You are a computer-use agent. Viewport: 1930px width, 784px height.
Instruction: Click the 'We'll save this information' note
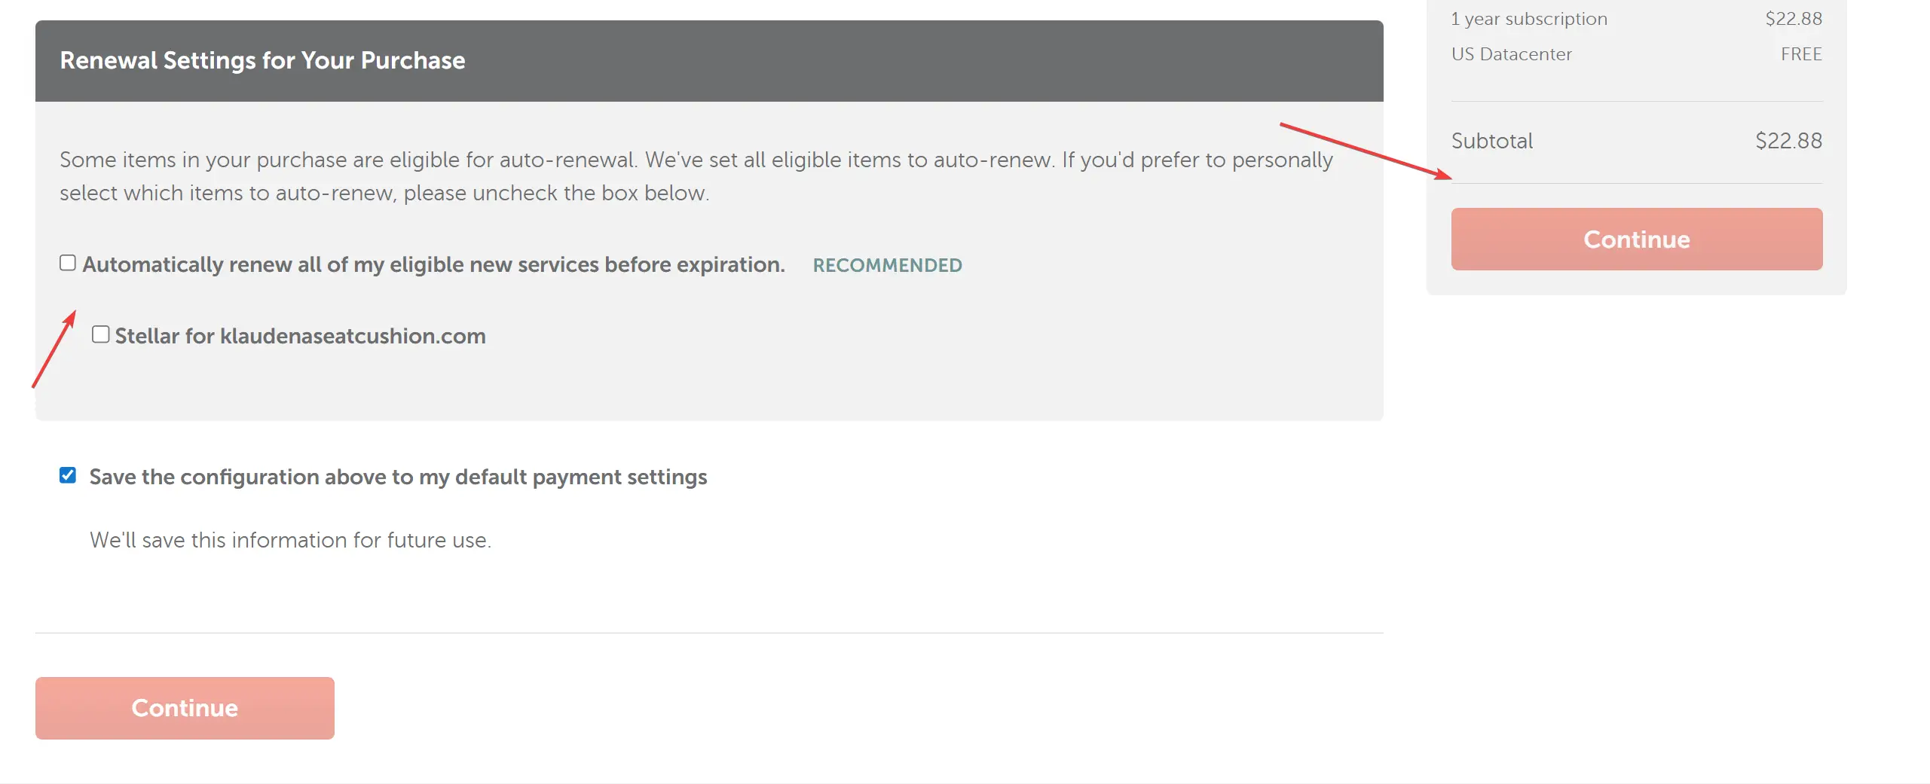tap(290, 540)
